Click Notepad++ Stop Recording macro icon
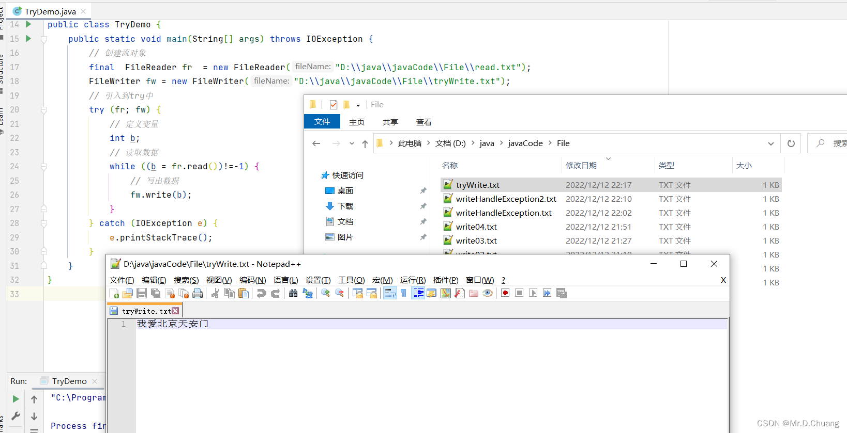The height and width of the screenshot is (433, 847). pos(519,293)
